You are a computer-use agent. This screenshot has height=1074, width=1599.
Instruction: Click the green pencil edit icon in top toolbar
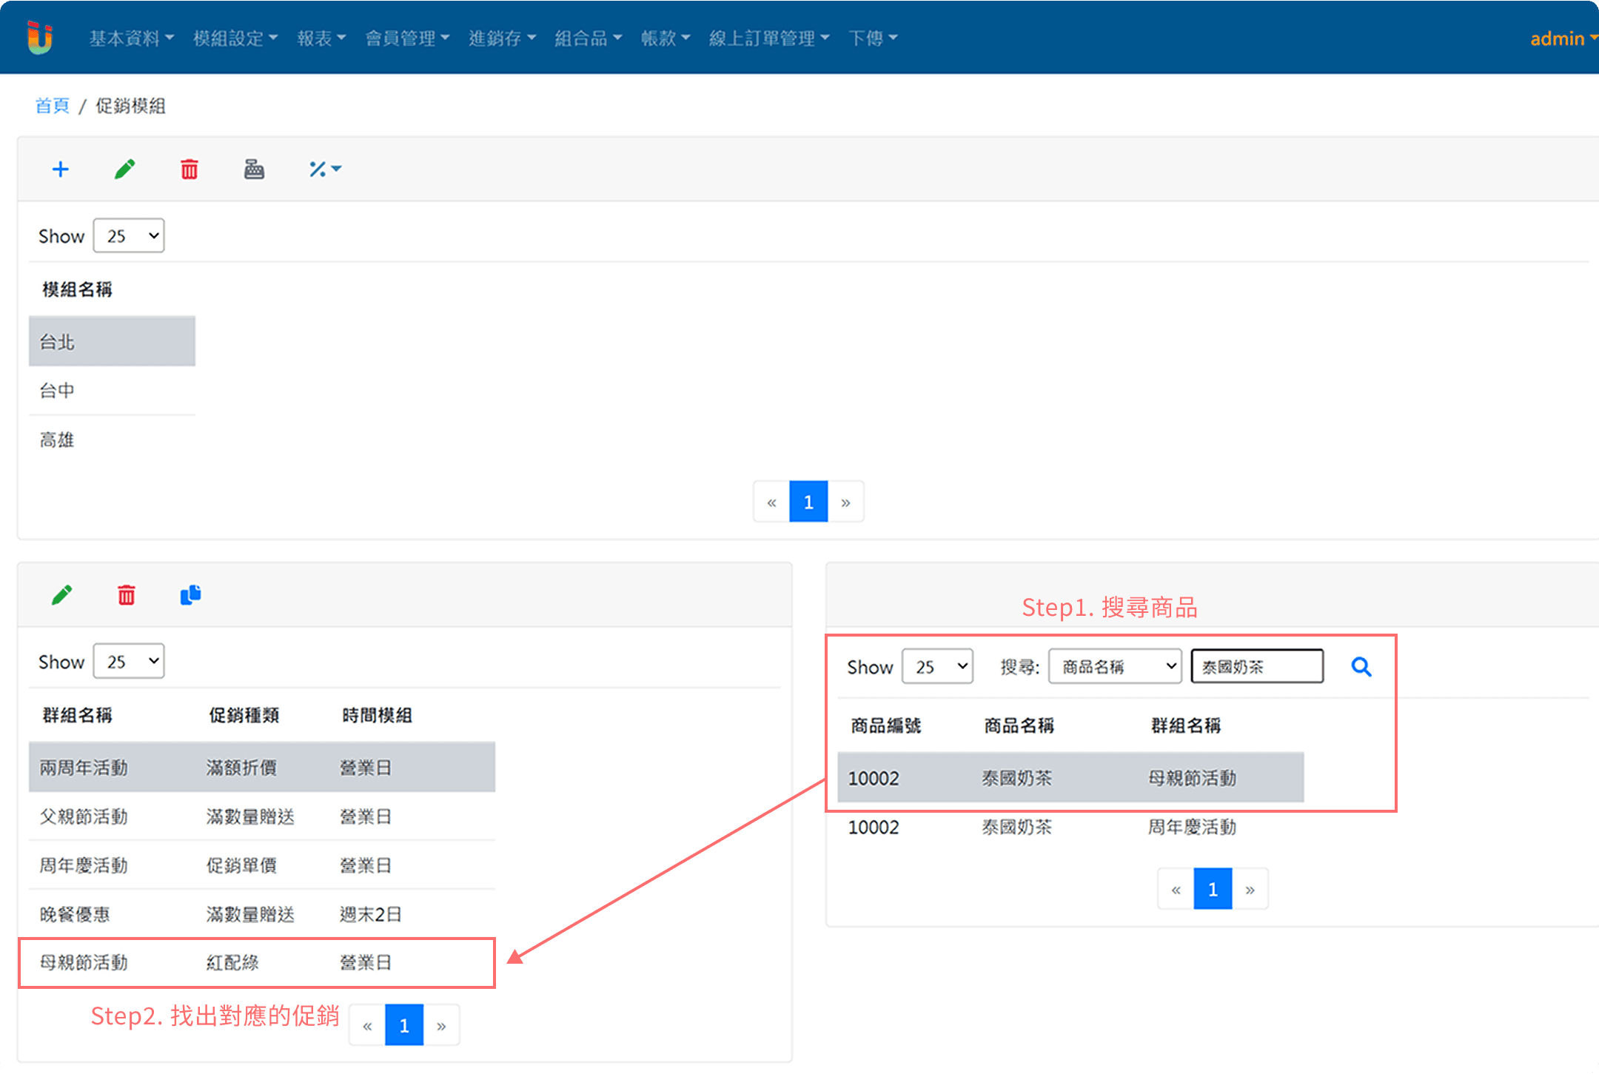124,170
